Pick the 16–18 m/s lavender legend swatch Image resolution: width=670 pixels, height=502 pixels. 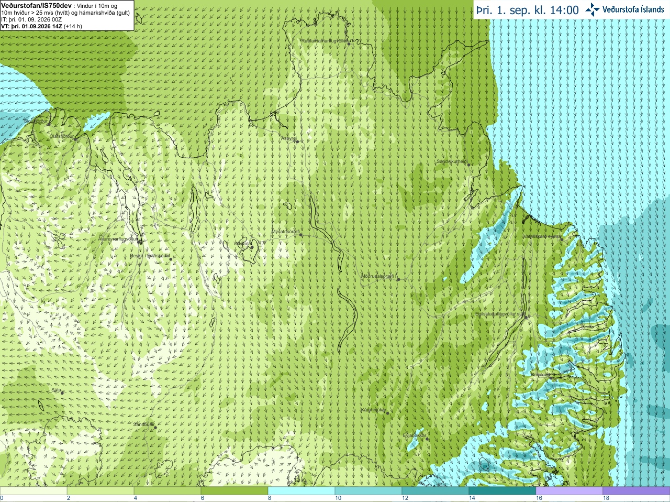569,491
